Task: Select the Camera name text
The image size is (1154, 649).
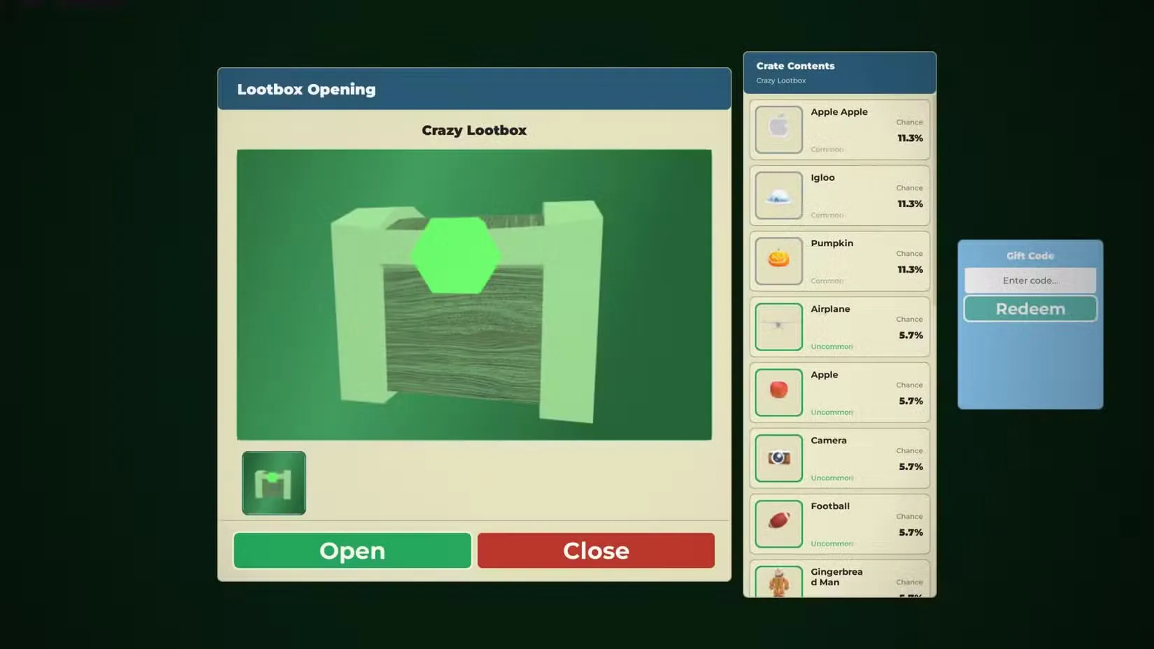Action: click(829, 441)
